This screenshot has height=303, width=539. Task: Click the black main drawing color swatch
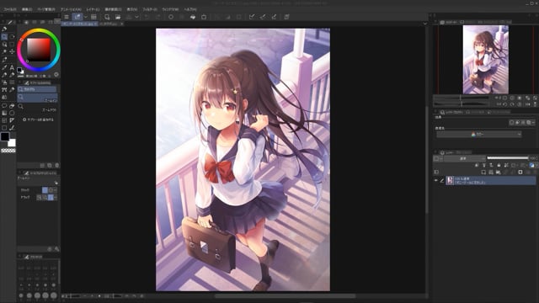point(5,136)
